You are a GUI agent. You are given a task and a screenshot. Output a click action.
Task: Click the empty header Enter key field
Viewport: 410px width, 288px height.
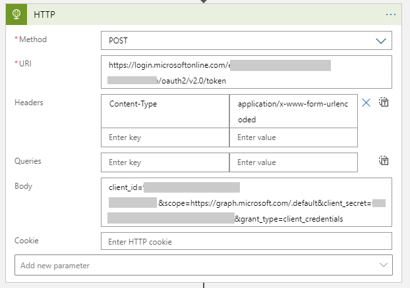[165, 137]
